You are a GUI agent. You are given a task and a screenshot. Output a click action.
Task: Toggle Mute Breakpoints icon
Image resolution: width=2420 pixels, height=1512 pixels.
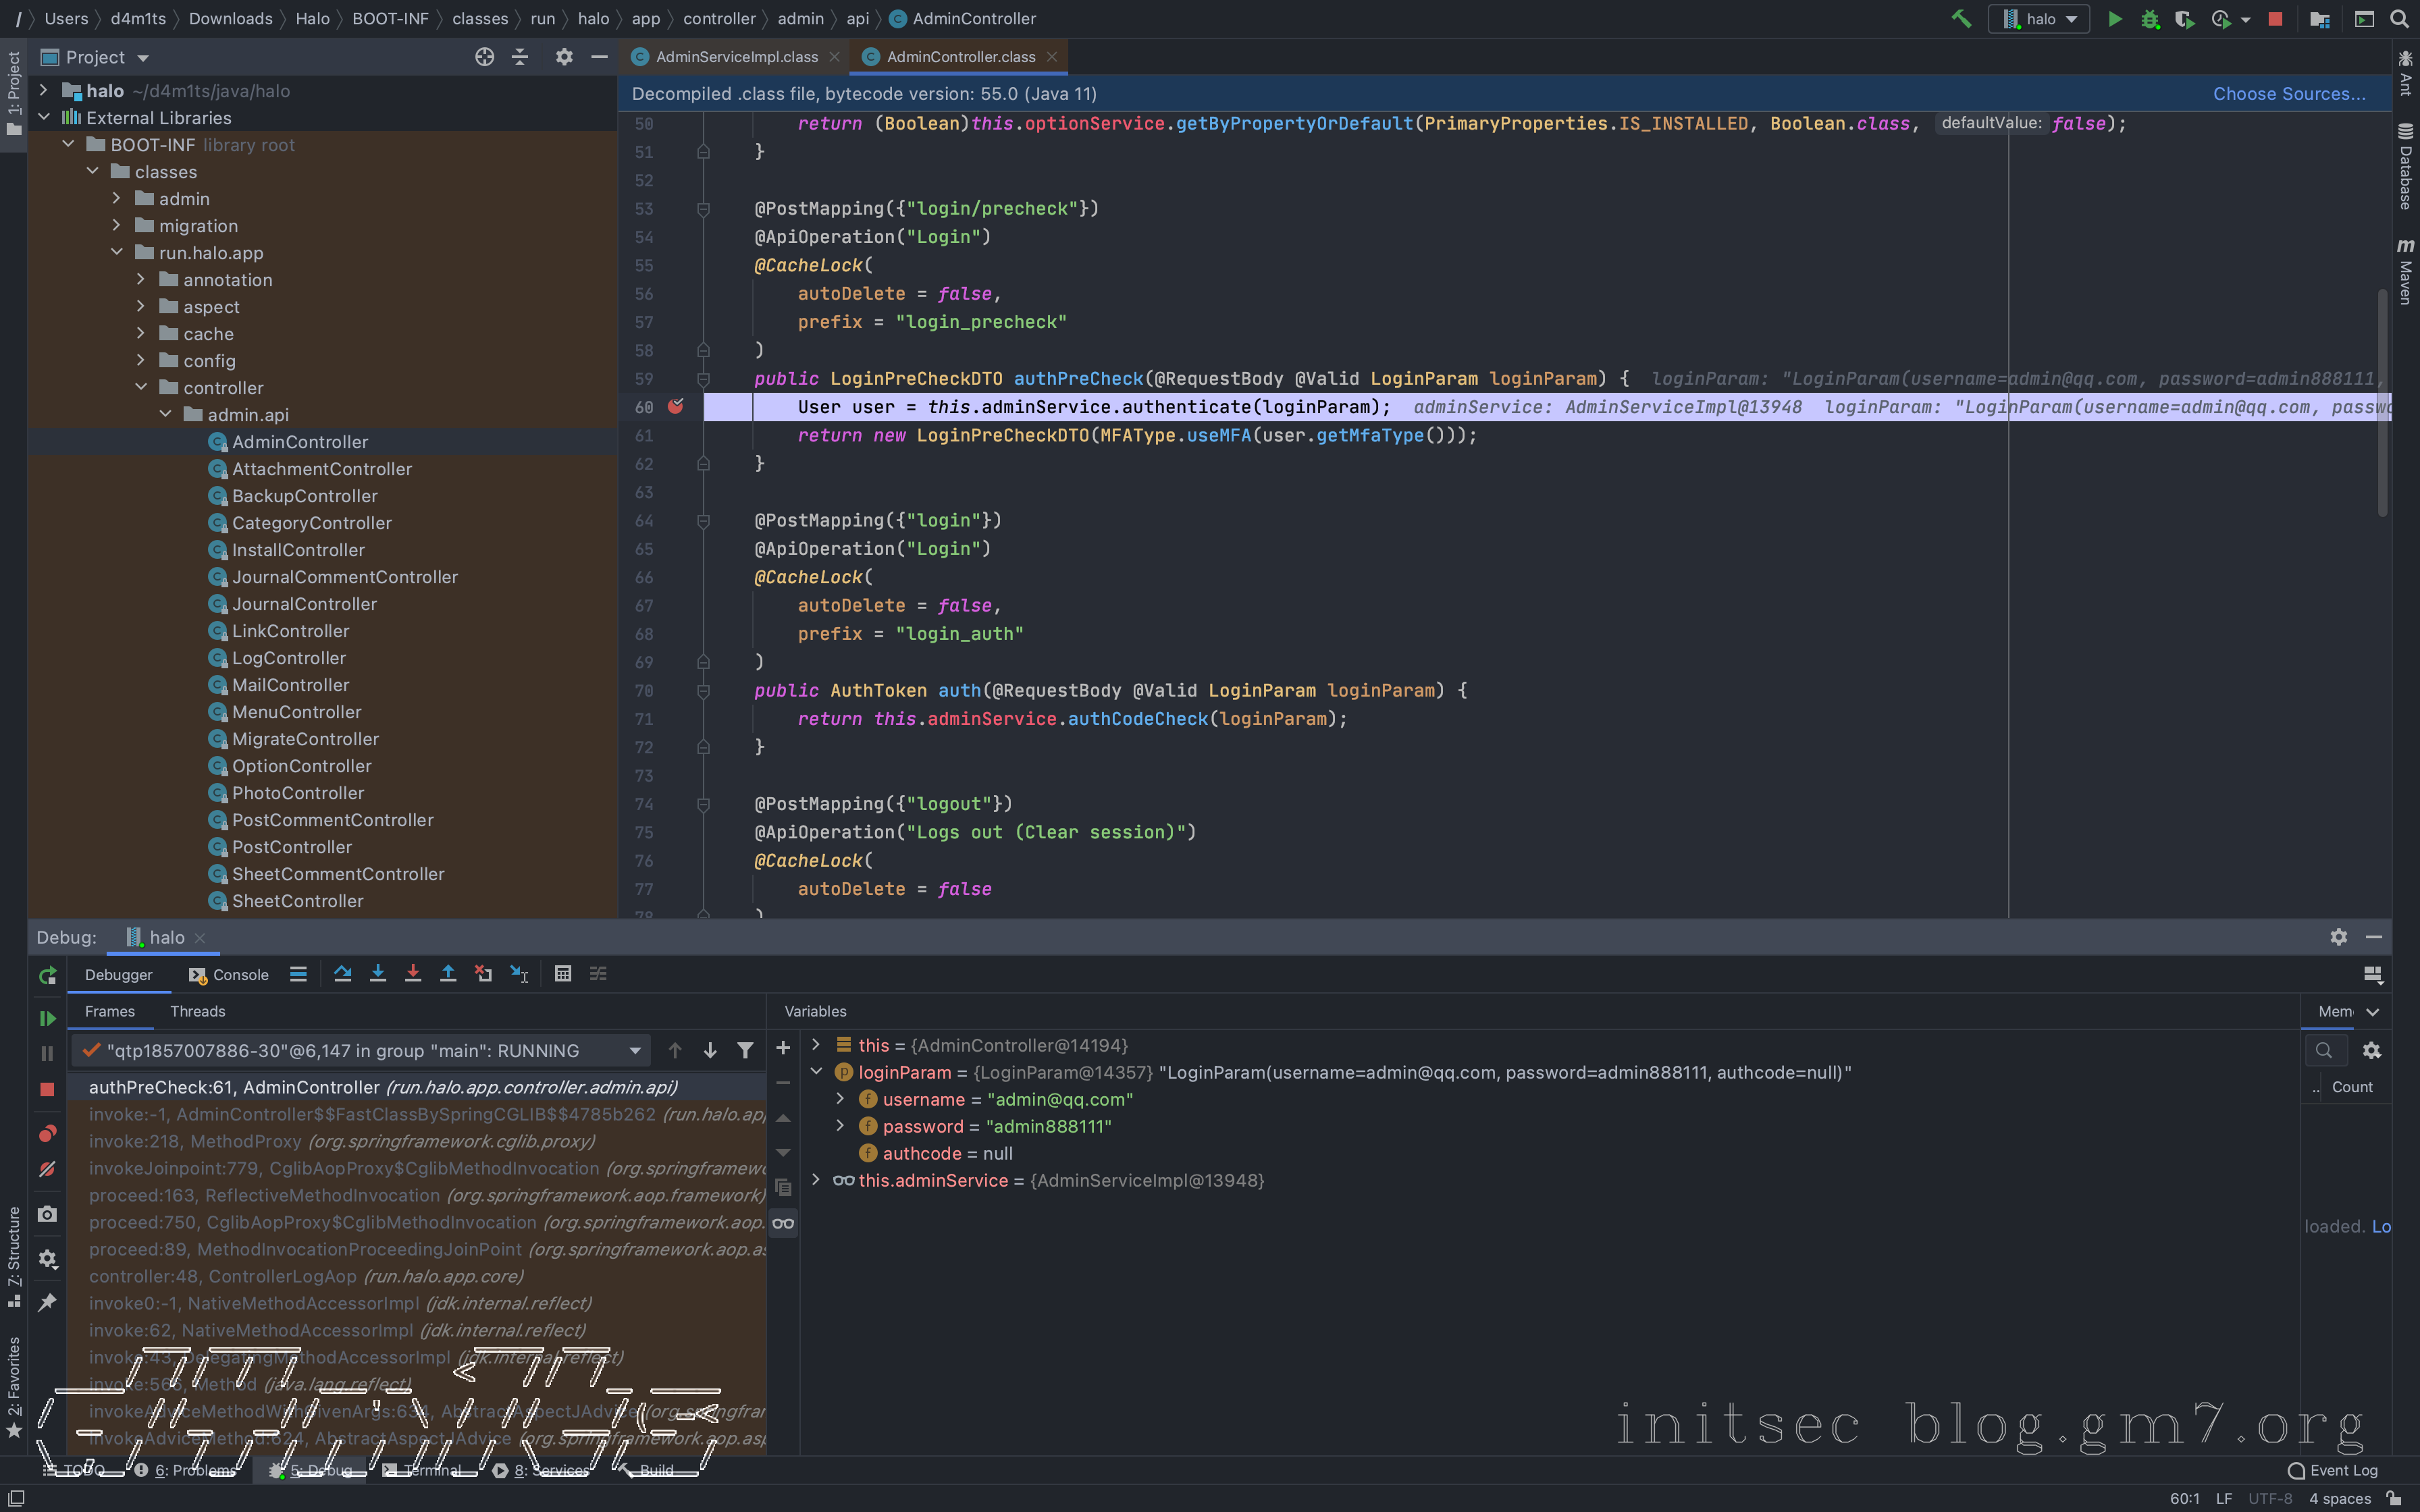tap(47, 1169)
